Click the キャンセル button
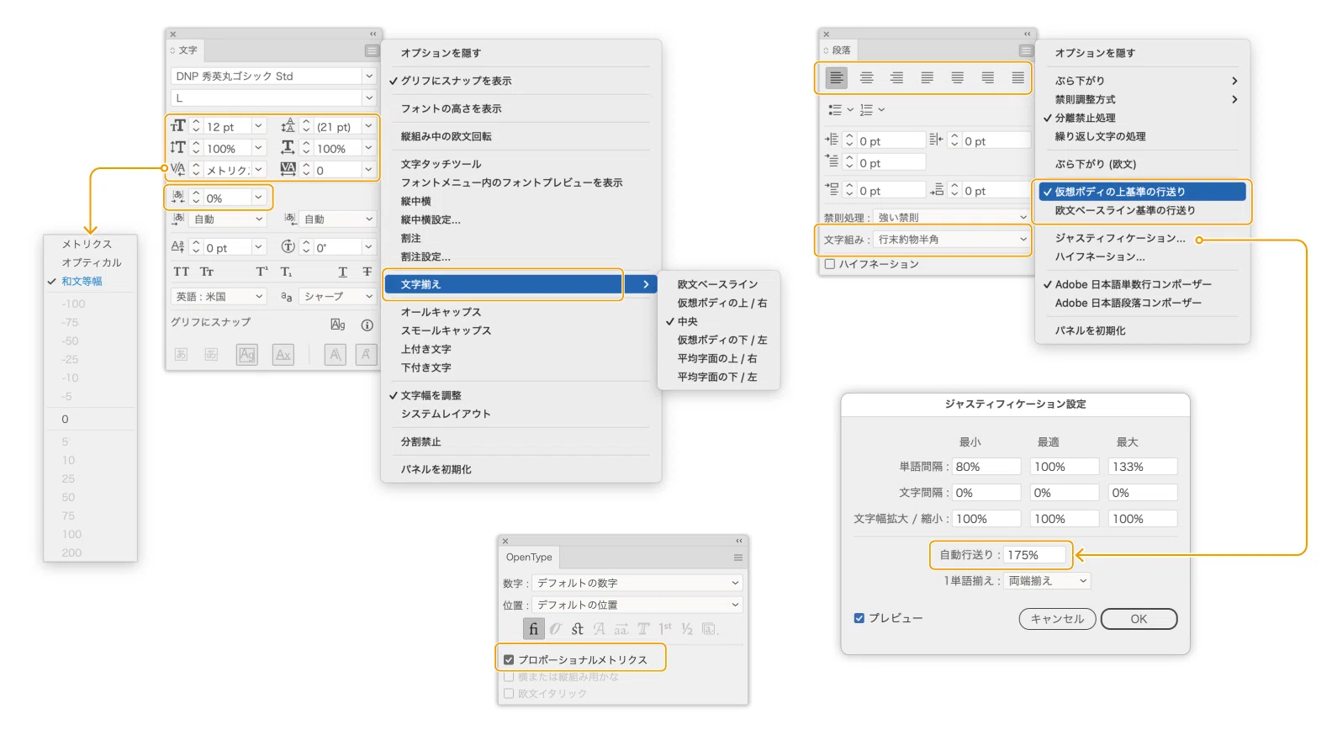1332x735 pixels. tap(1058, 619)
